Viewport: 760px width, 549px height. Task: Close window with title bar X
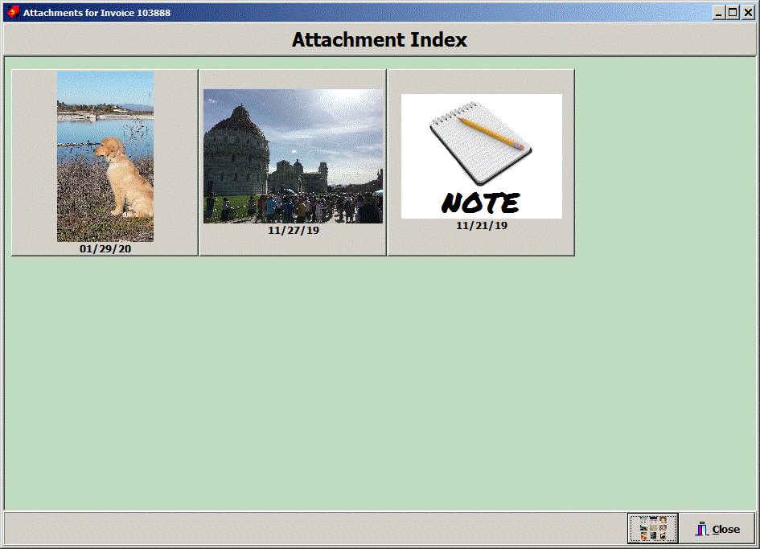tap(748, 13)
